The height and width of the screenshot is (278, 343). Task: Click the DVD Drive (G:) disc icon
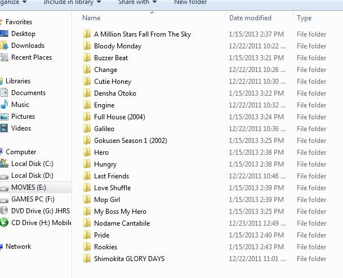[x=4, y=210]
